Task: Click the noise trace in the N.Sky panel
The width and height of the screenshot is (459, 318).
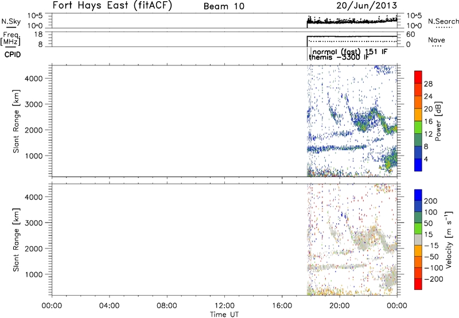Action: pyautogui.click(x=352, y=21)
